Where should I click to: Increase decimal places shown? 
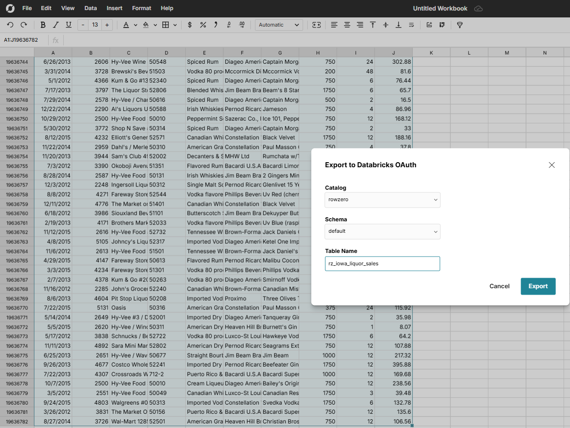(242, 25)
